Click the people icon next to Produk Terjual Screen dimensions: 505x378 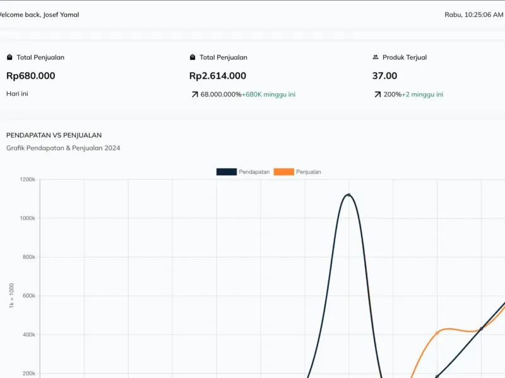click(376, 57)
